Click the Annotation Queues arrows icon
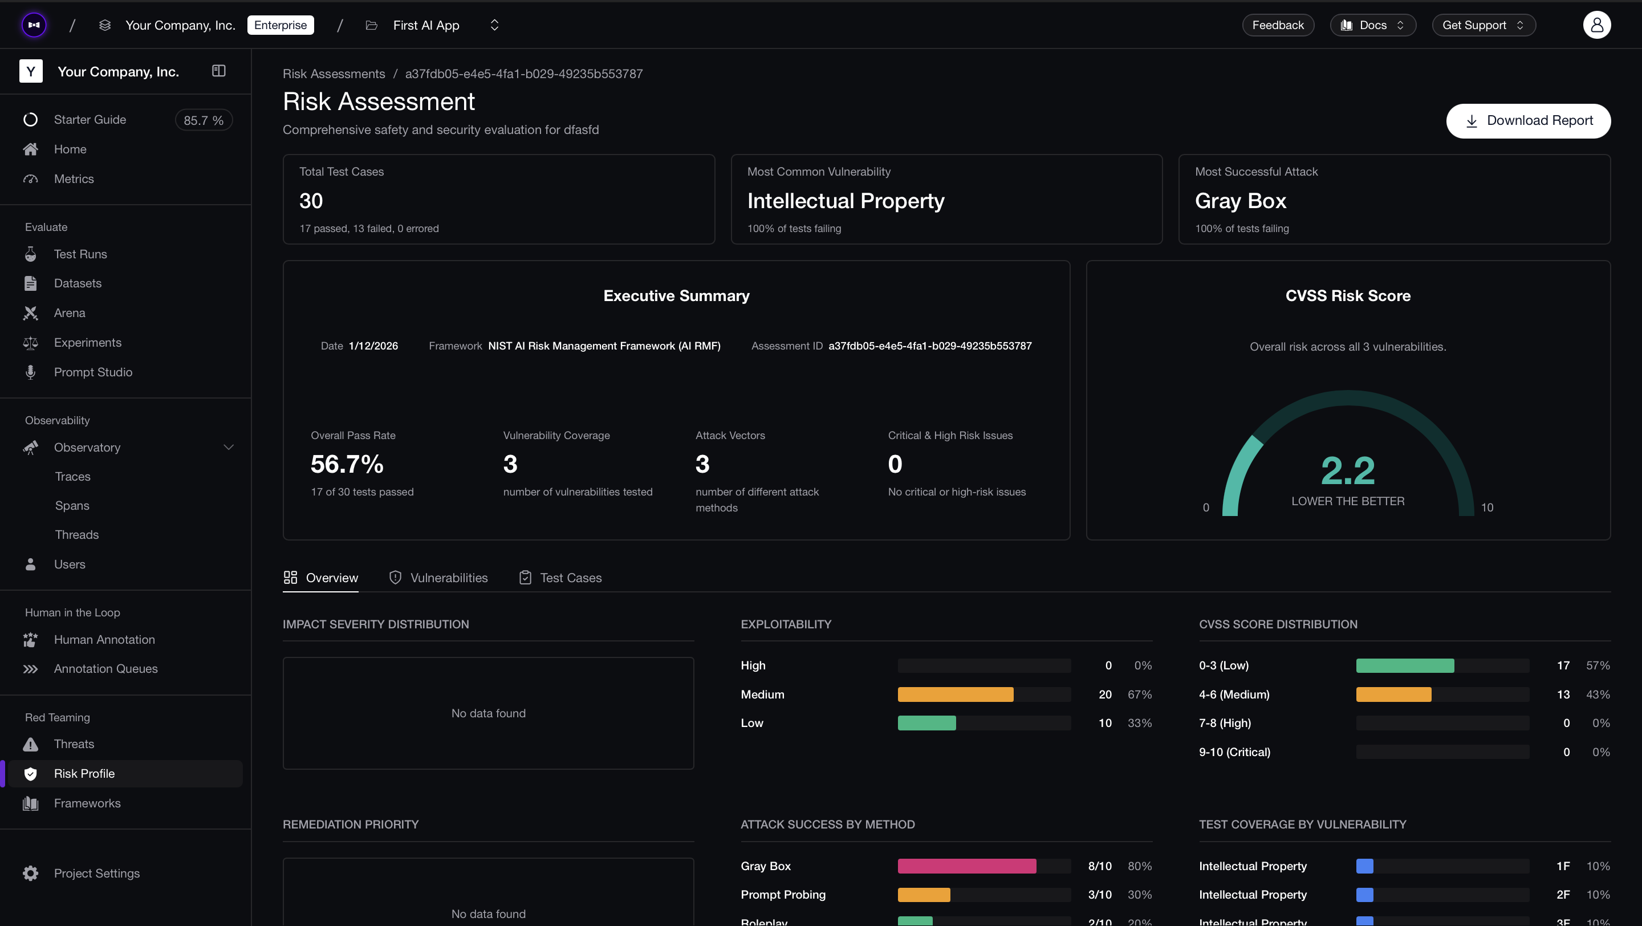Image resolution: width=1642 pixels, height=926 pixels. point(30,668)
